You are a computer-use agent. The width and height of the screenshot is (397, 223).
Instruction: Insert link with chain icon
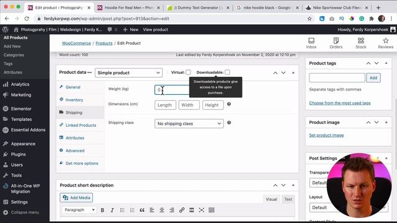click(x=182, y=210)
